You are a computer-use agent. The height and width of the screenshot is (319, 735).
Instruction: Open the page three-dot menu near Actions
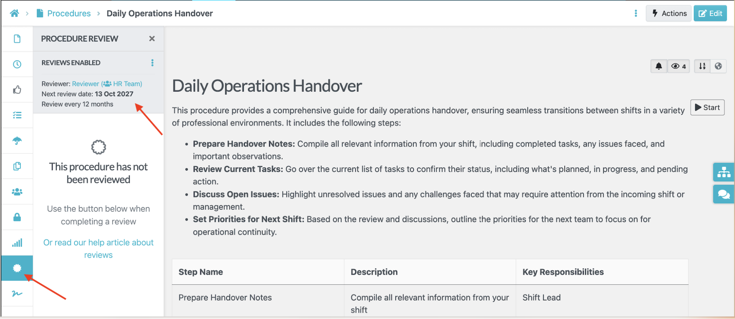[636, 14]
